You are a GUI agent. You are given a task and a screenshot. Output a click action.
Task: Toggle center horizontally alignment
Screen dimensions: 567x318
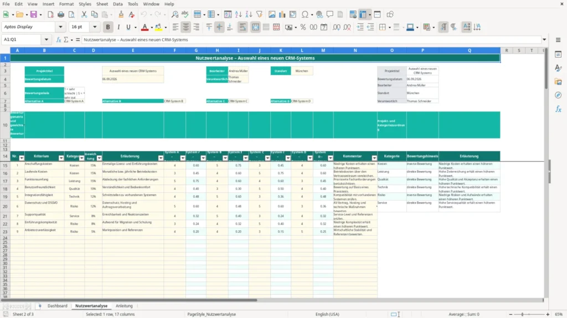[186, 27]
